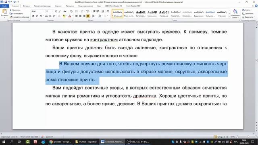Open the Line Spacing dropdown
Image resolution: width=258 pixels, height=145 pixels.
tap(94, 16)
